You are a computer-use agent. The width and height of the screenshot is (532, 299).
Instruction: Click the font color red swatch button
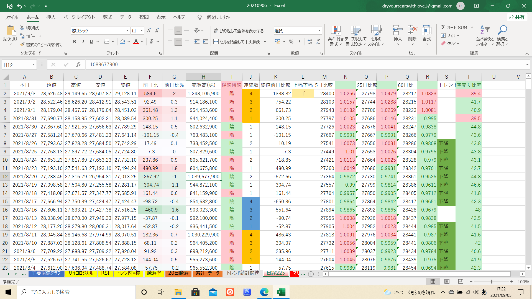(136, 42)
